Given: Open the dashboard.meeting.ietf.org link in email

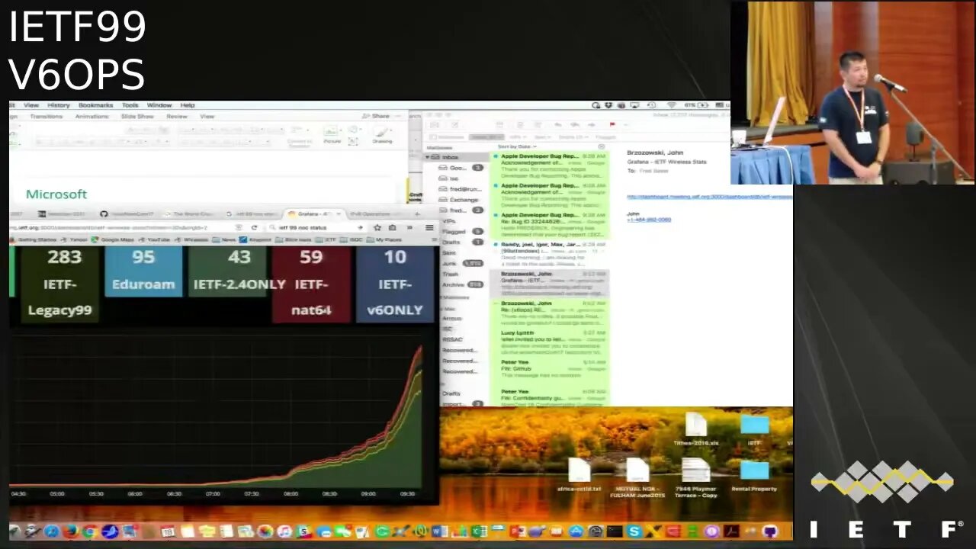Looking at the screenshot, I should point(709,197).
